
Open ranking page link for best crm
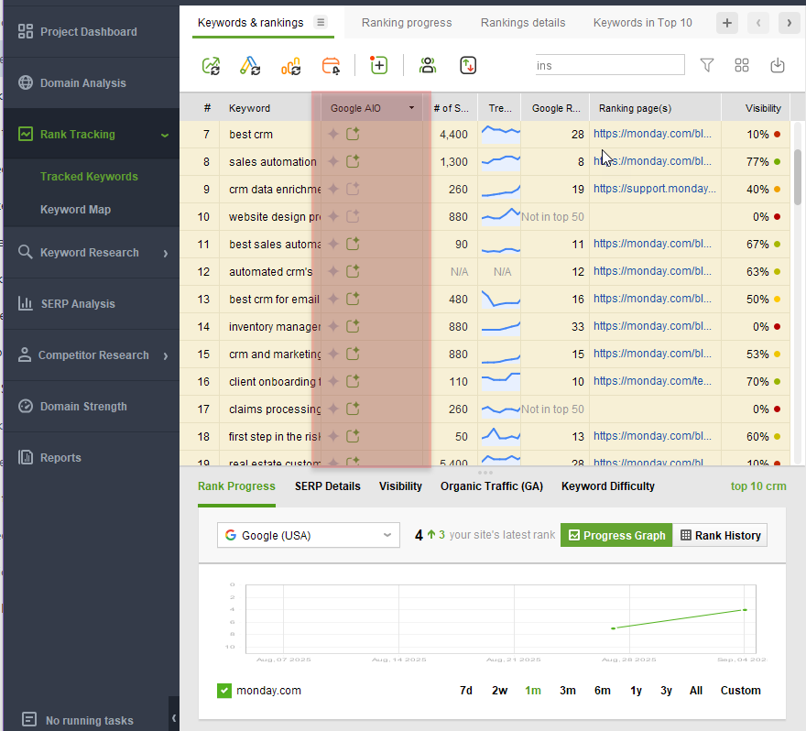click(652, 134)
